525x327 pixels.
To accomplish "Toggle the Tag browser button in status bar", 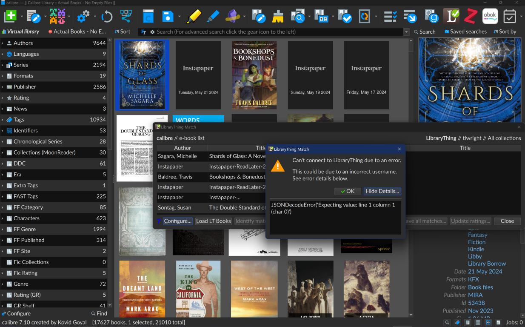I will [x=457, y=323].
